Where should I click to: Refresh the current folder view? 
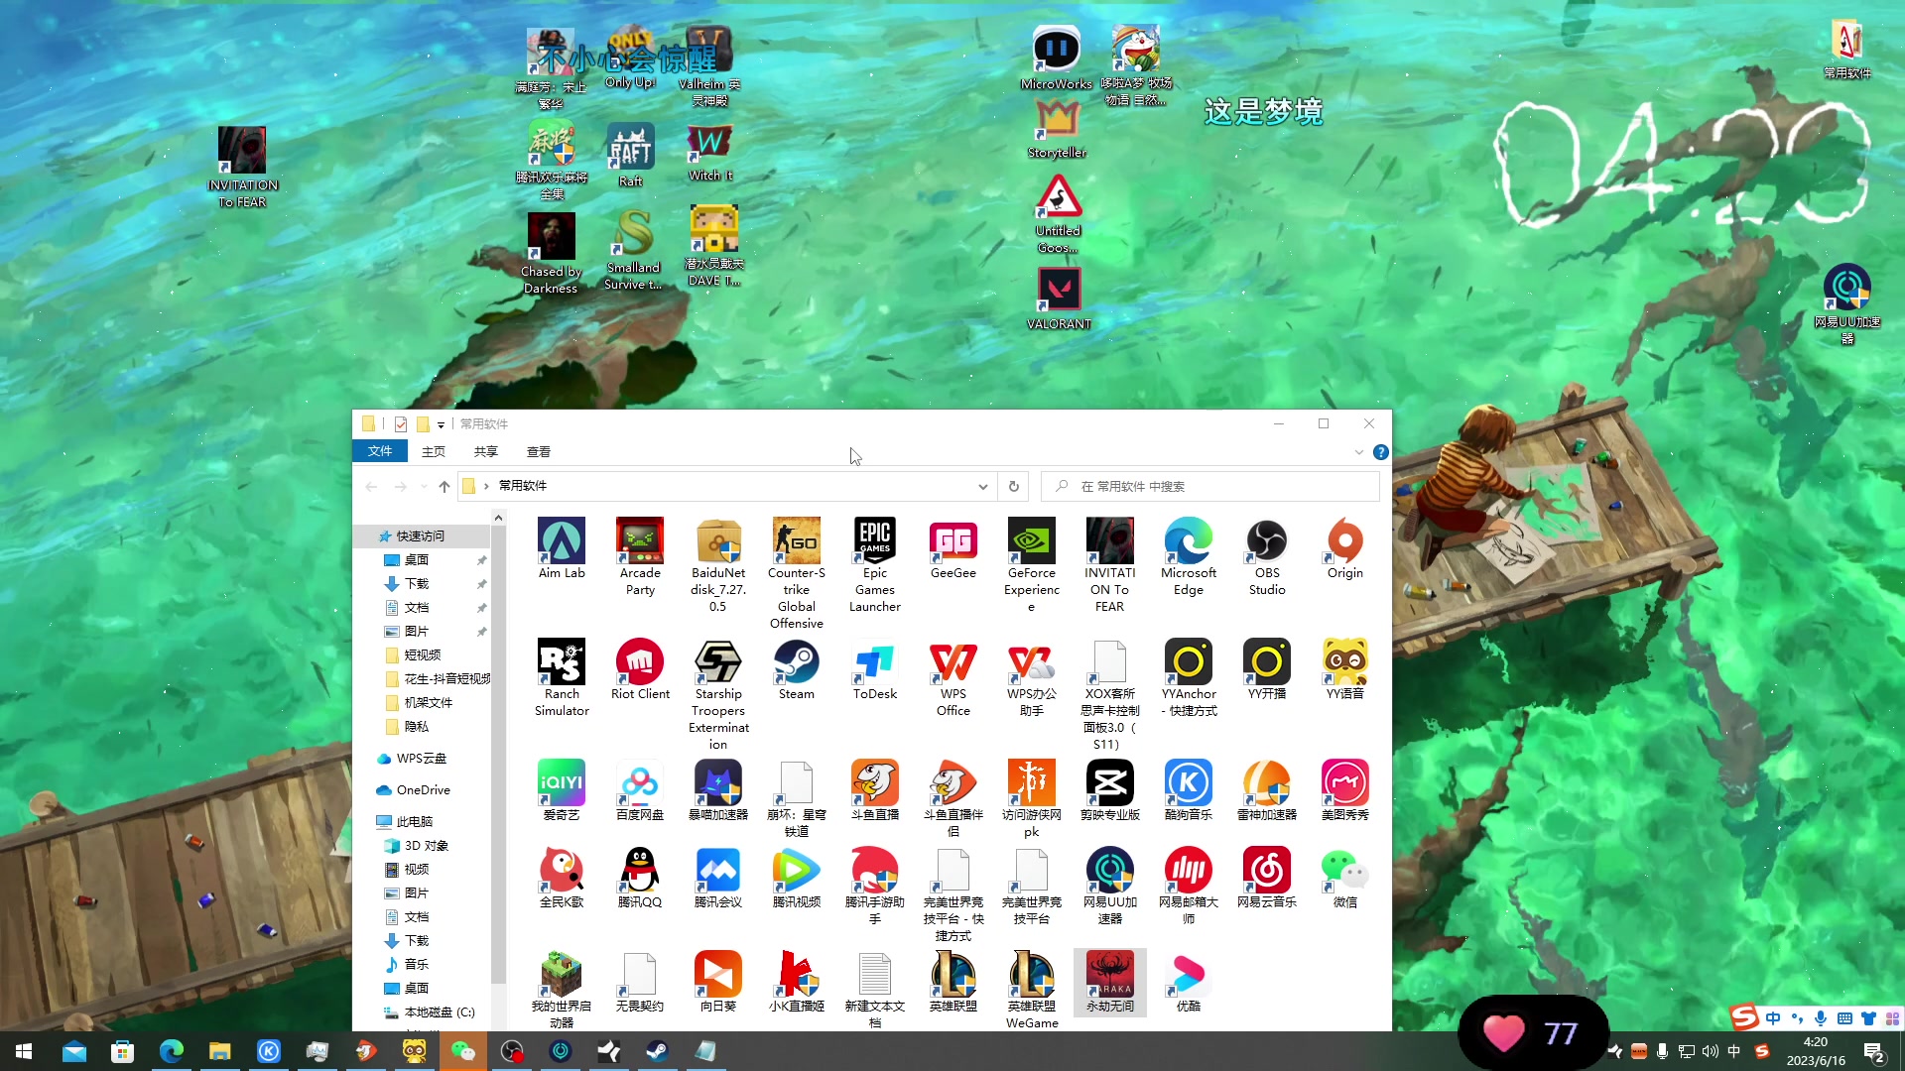click(x=1014, y=486)
